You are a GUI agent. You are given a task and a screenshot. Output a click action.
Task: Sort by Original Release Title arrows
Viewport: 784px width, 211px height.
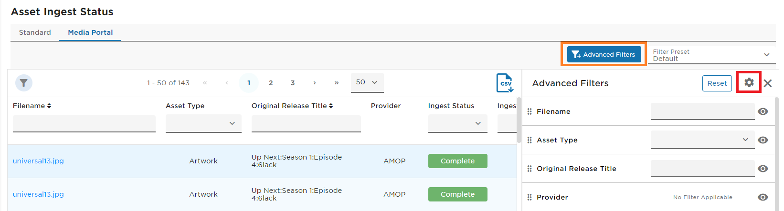[x=331, y=106]
